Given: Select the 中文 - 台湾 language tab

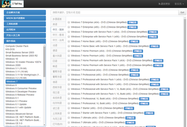Looking at the screenshot, I should [x=58, y=40].
